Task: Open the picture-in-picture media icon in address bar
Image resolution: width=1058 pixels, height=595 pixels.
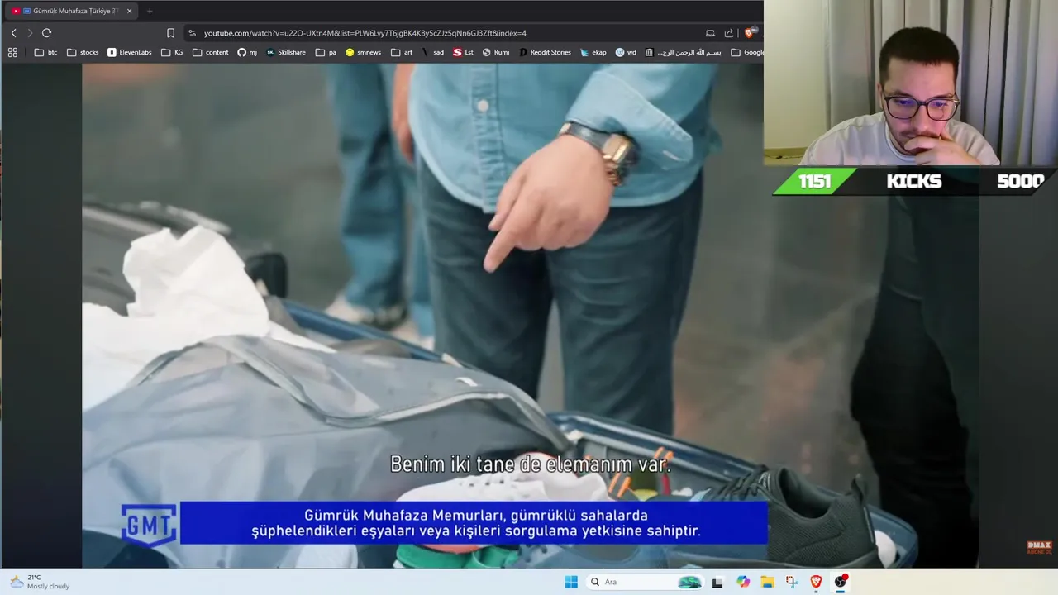Action: pos(710,33)
